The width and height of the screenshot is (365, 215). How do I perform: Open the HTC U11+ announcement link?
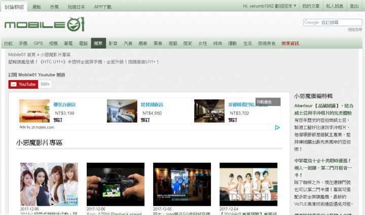pos(84,62)
